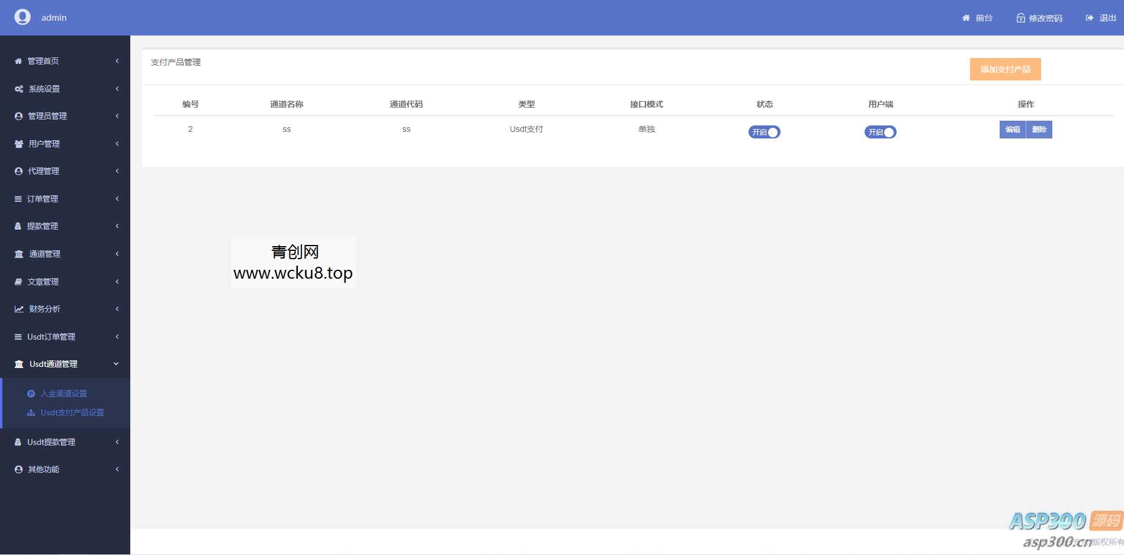Select the Usdt支付产品设置 submenu item

72,412
